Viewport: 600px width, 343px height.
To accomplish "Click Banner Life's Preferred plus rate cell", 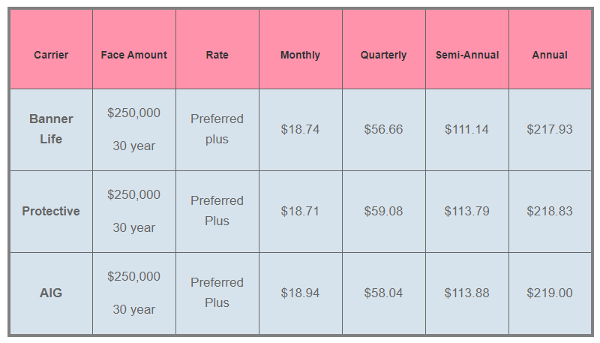I will 217,129.
